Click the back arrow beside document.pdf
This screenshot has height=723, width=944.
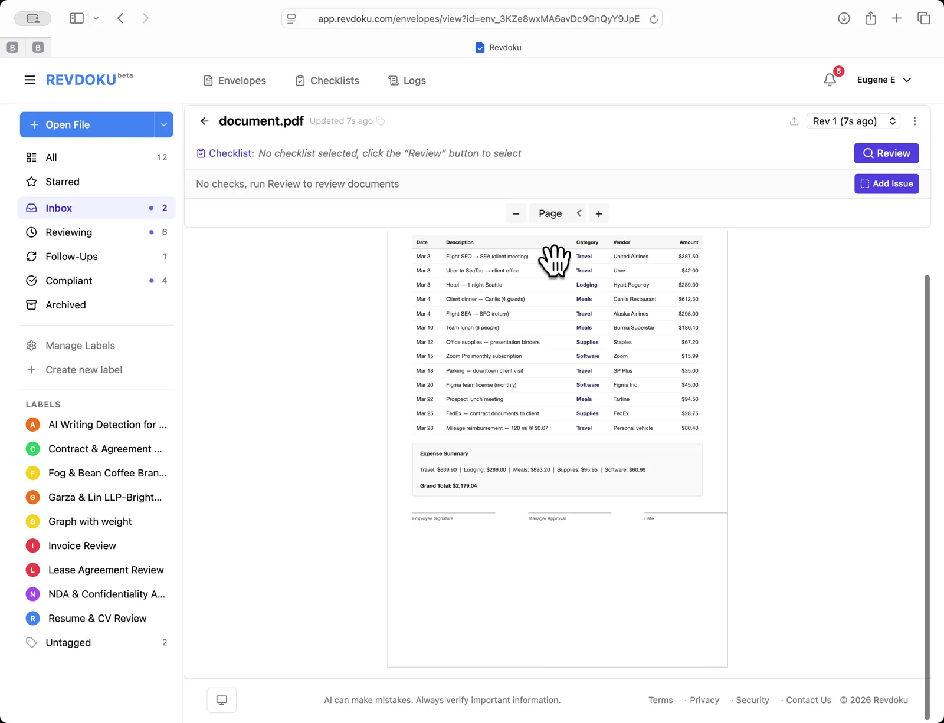coord(204,121)
